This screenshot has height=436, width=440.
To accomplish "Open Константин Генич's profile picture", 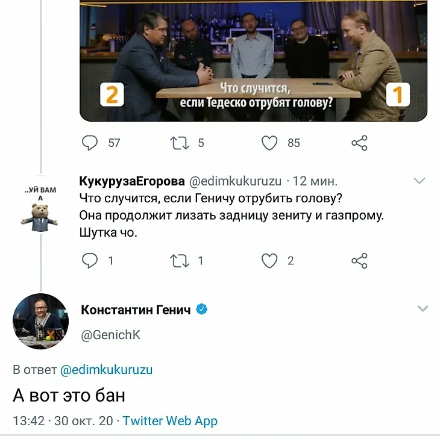I will coord(40,321).
